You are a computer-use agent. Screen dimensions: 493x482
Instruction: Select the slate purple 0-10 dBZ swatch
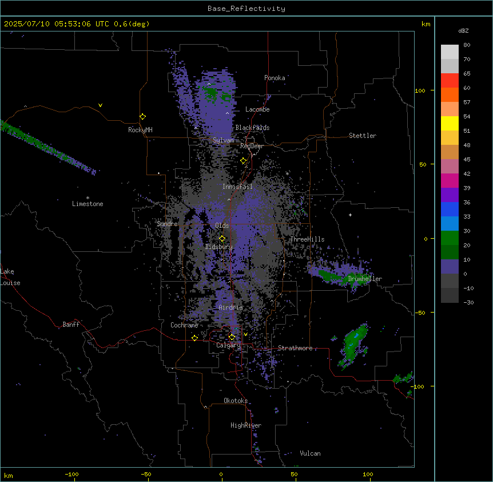click(x=450, y=267)
